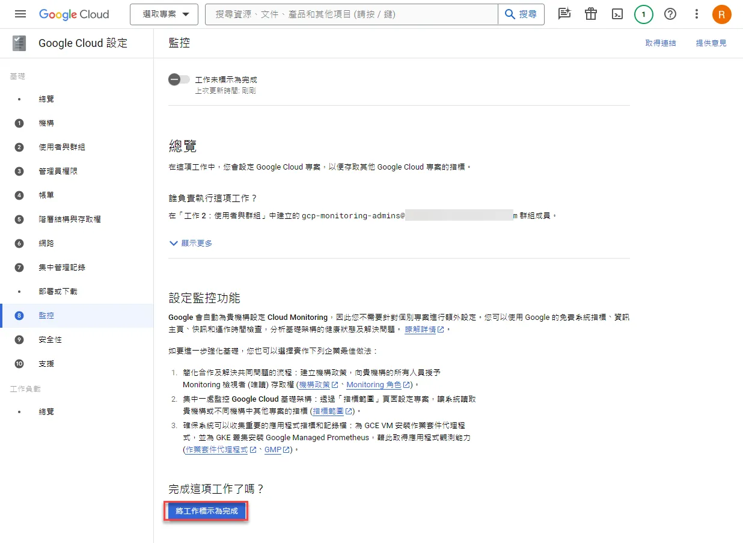Click 上次更新時間: 剛剛 text
743x543 pixels.
click(226, 91)
